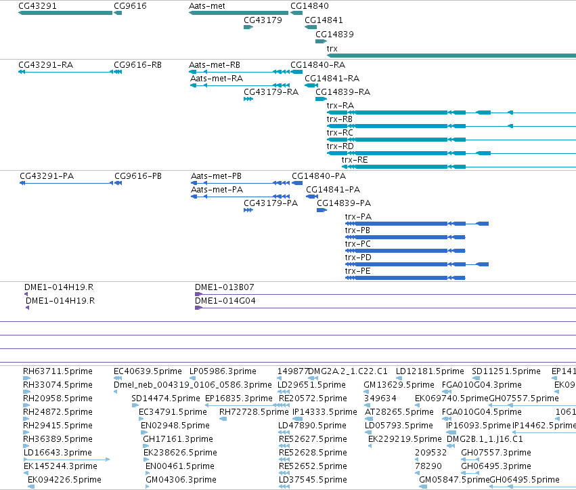Click protein trx-PB label
Screen dimensions: 576x490
[x=357, y=230]
